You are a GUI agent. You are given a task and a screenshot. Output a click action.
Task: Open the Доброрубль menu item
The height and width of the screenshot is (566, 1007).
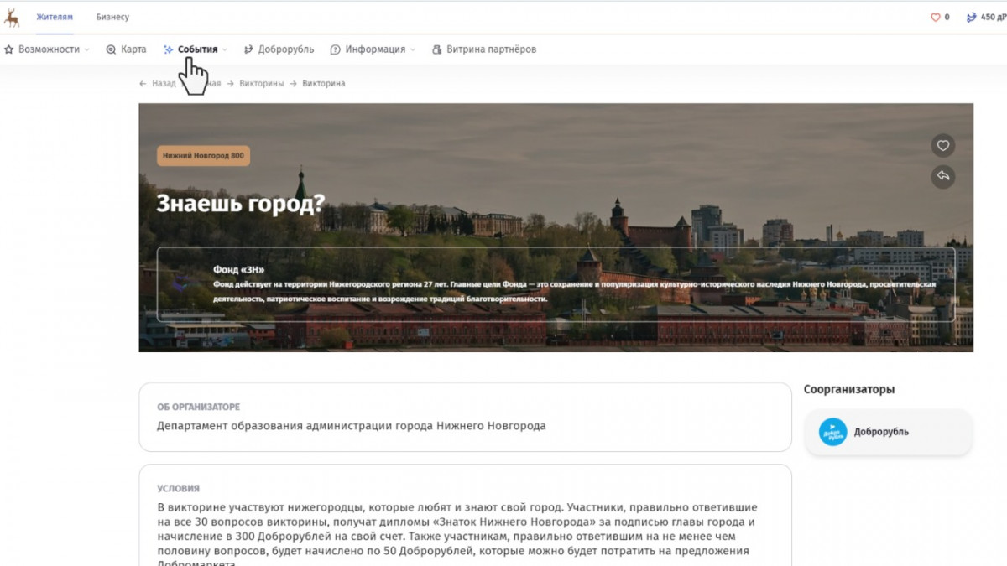click(279, 49)
